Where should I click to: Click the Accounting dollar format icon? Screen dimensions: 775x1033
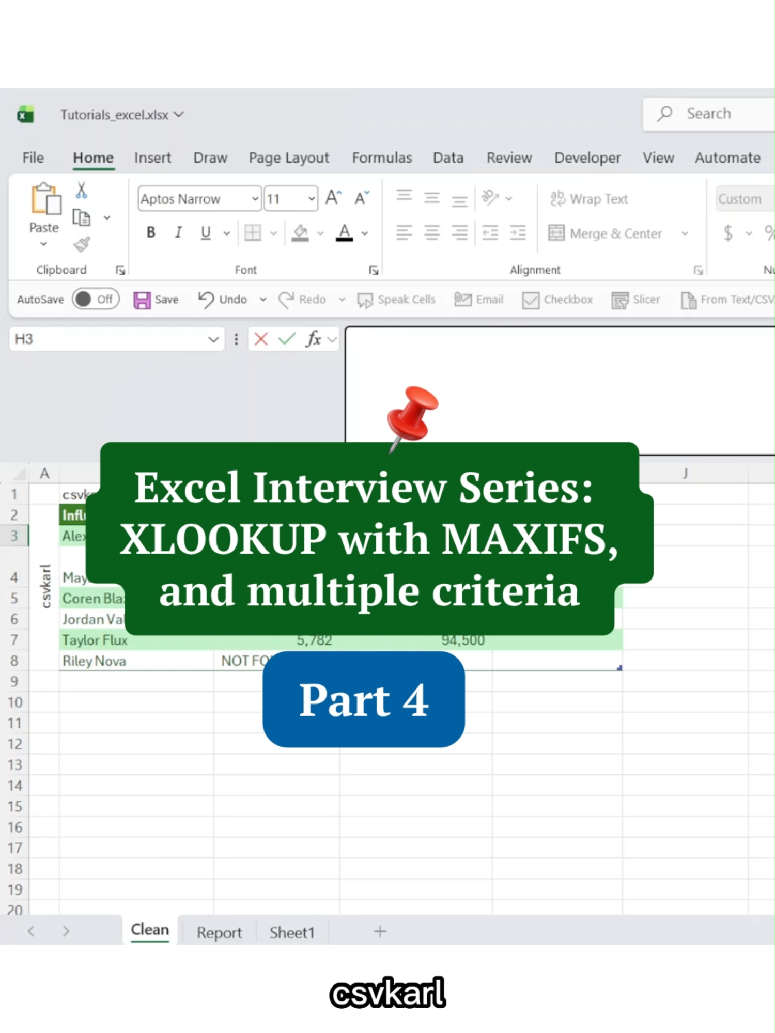click(x=728, y=233)
